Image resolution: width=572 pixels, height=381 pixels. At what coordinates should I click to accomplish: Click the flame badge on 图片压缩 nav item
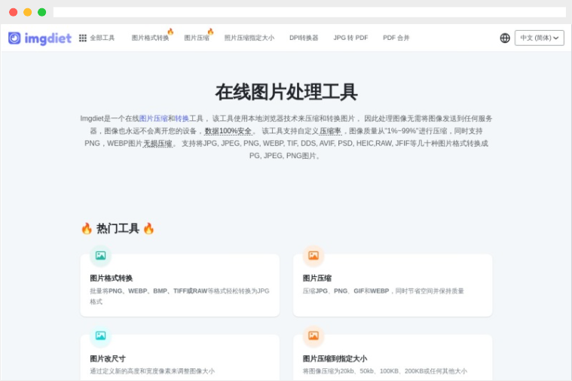pos(210,32)
